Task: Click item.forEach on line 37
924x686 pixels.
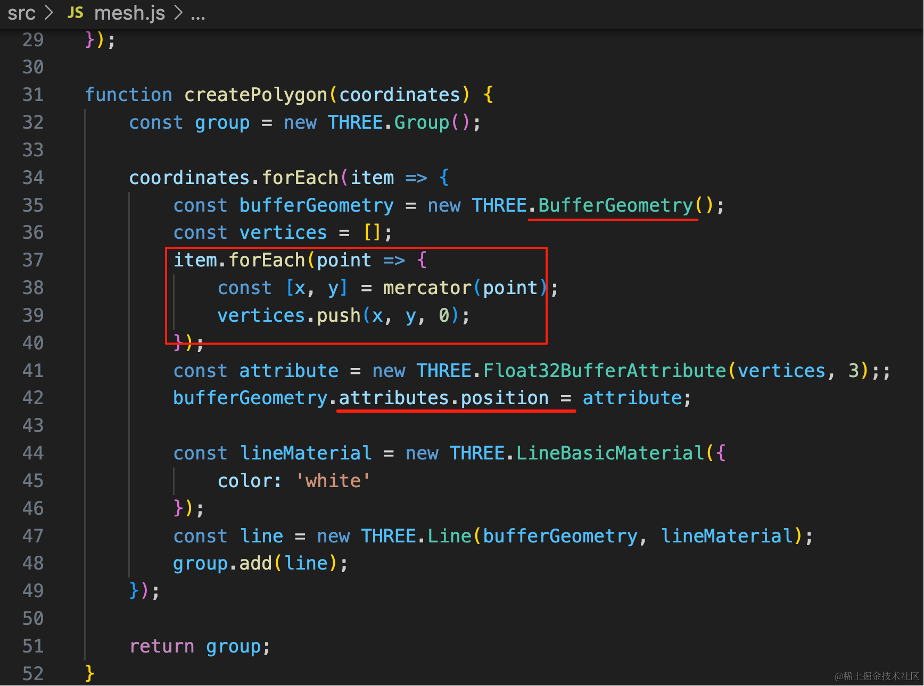Action: point(240,260)
